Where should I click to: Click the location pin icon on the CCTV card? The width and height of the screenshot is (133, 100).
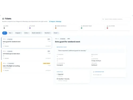[3, 56]
